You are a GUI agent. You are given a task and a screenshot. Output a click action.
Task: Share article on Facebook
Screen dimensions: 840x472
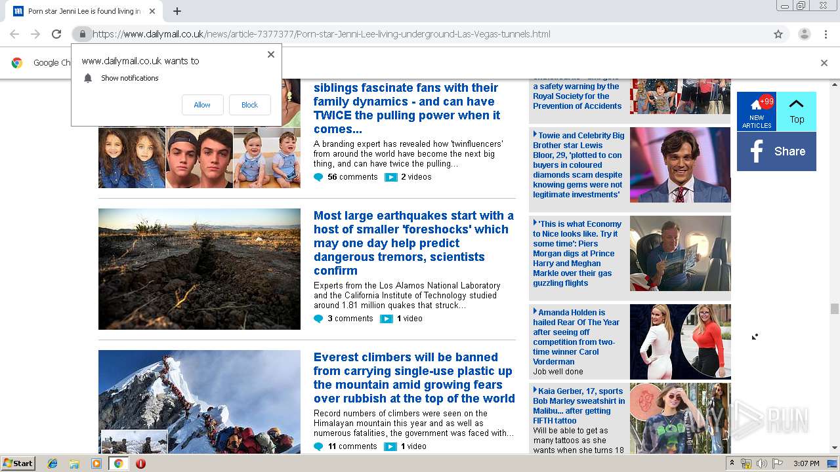(x=776, y=151)
